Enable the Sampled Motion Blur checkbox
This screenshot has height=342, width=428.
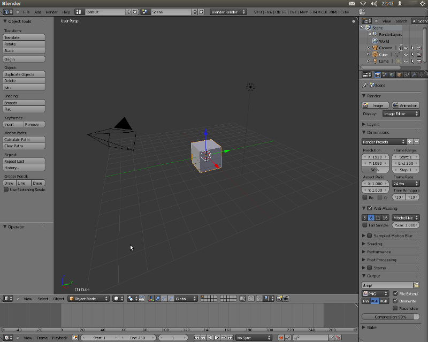[x=370, y=235]
